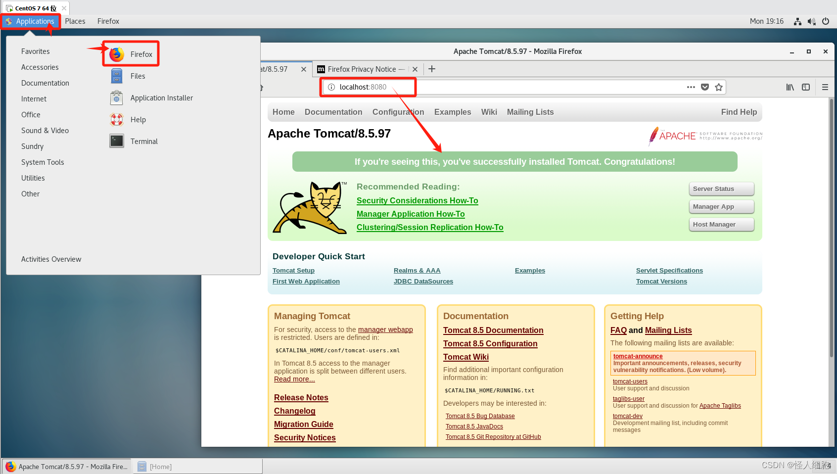Select the System Tools category
The height and width of the screenshot is (474, 837).
point(43,162)
